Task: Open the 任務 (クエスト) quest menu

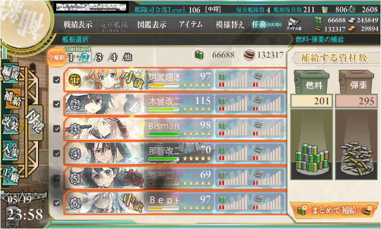Action: click(267, 24)
